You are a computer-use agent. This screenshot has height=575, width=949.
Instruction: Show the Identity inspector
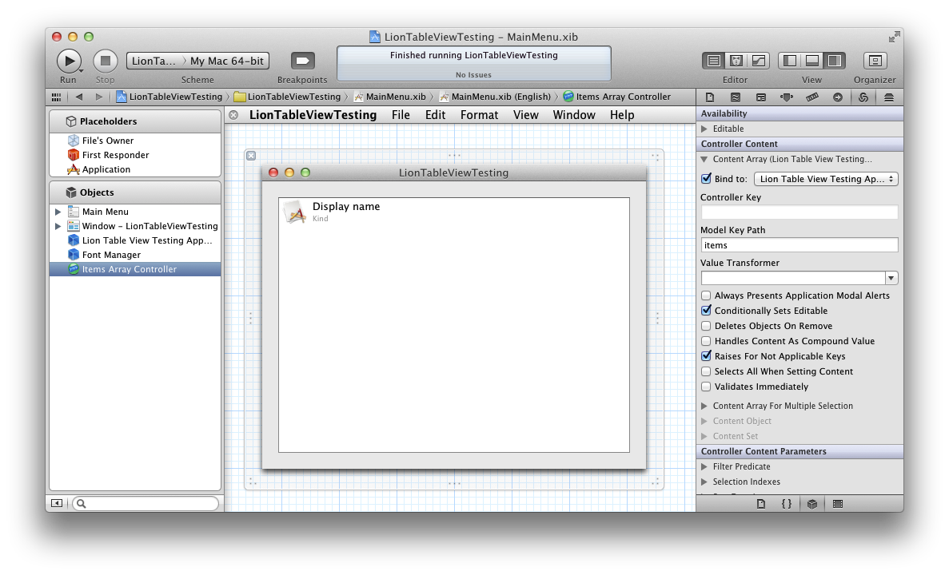[x=761, y=97]
